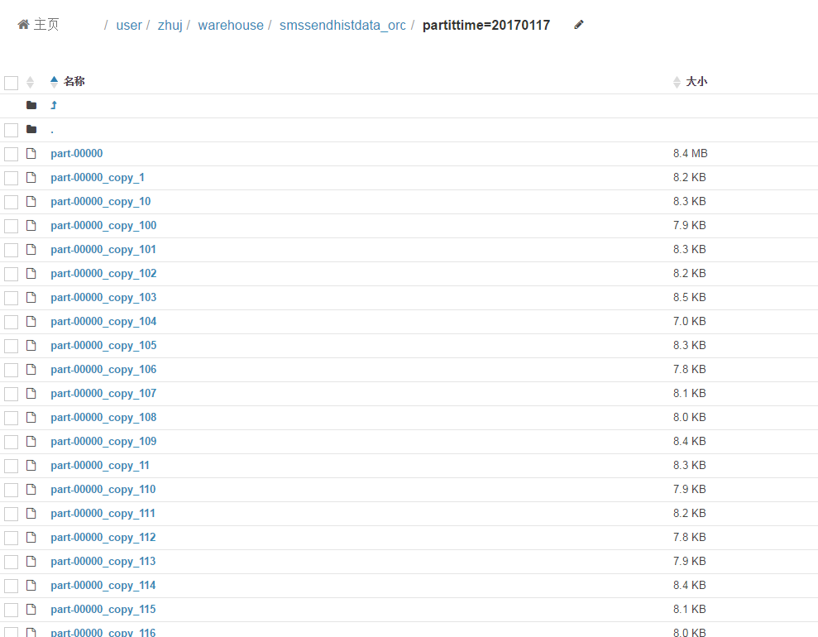This screenshot has height=637, width=818.
Task: Open the '.' current folder link
Action: click(x=52, y=130)
